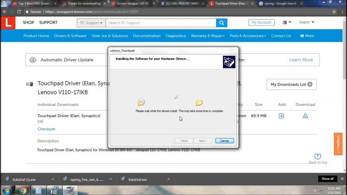Open the PC Support dropdown

coord(91,23)
